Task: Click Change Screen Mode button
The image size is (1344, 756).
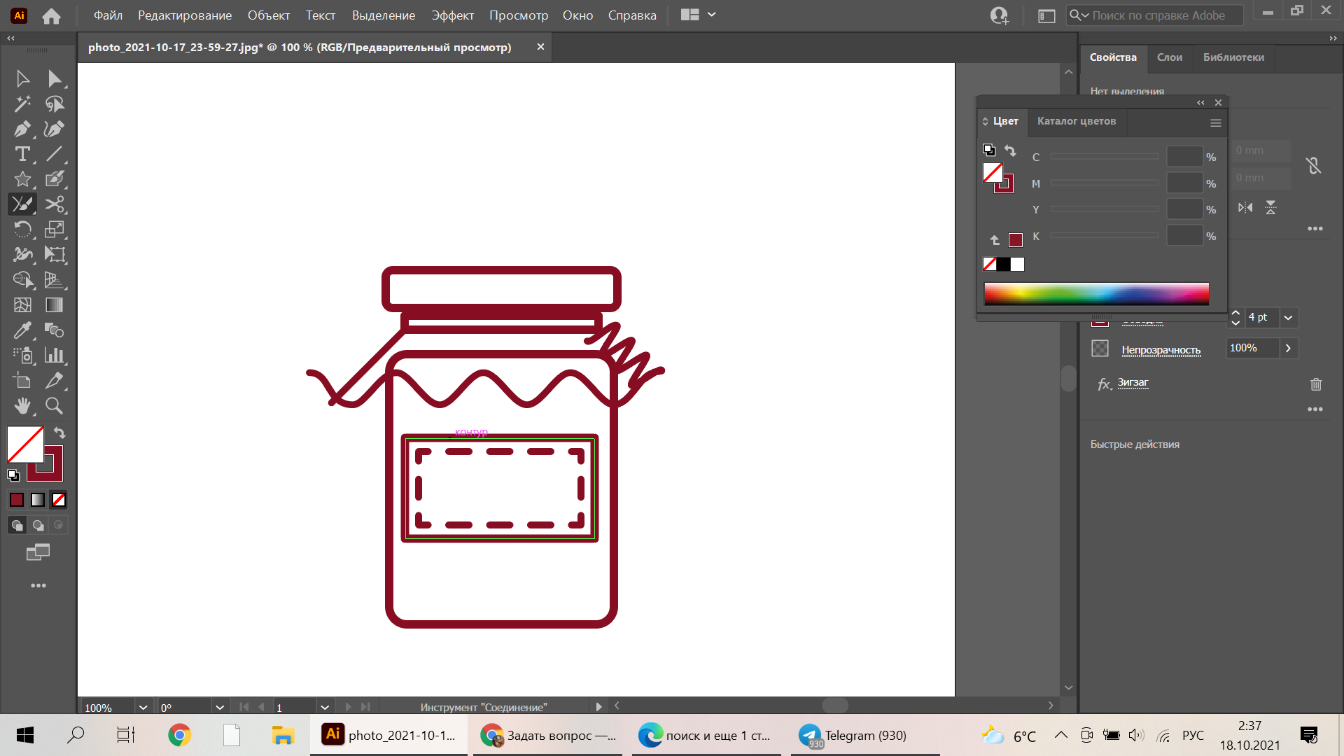Action: coord(38,552)
